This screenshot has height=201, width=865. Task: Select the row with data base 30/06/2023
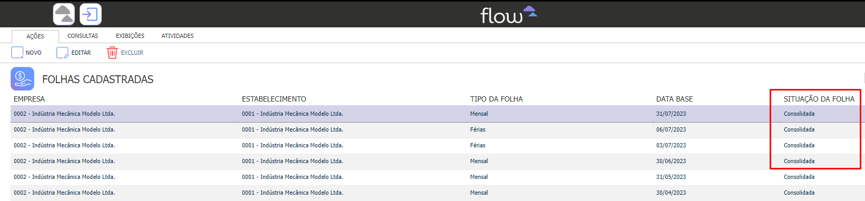click(437, 161)
